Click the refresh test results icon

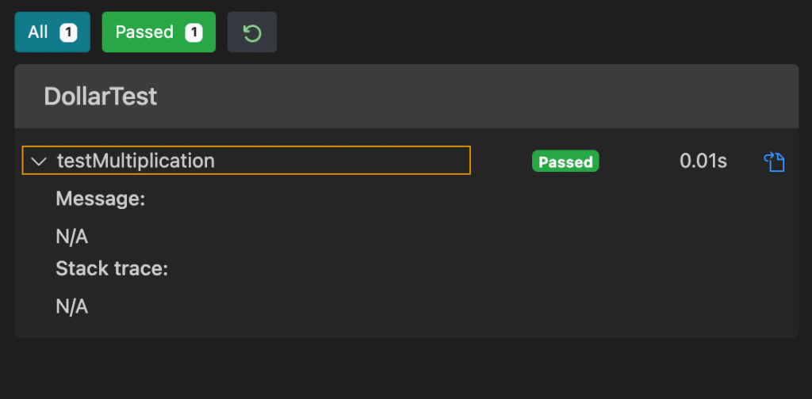[252, 32]
